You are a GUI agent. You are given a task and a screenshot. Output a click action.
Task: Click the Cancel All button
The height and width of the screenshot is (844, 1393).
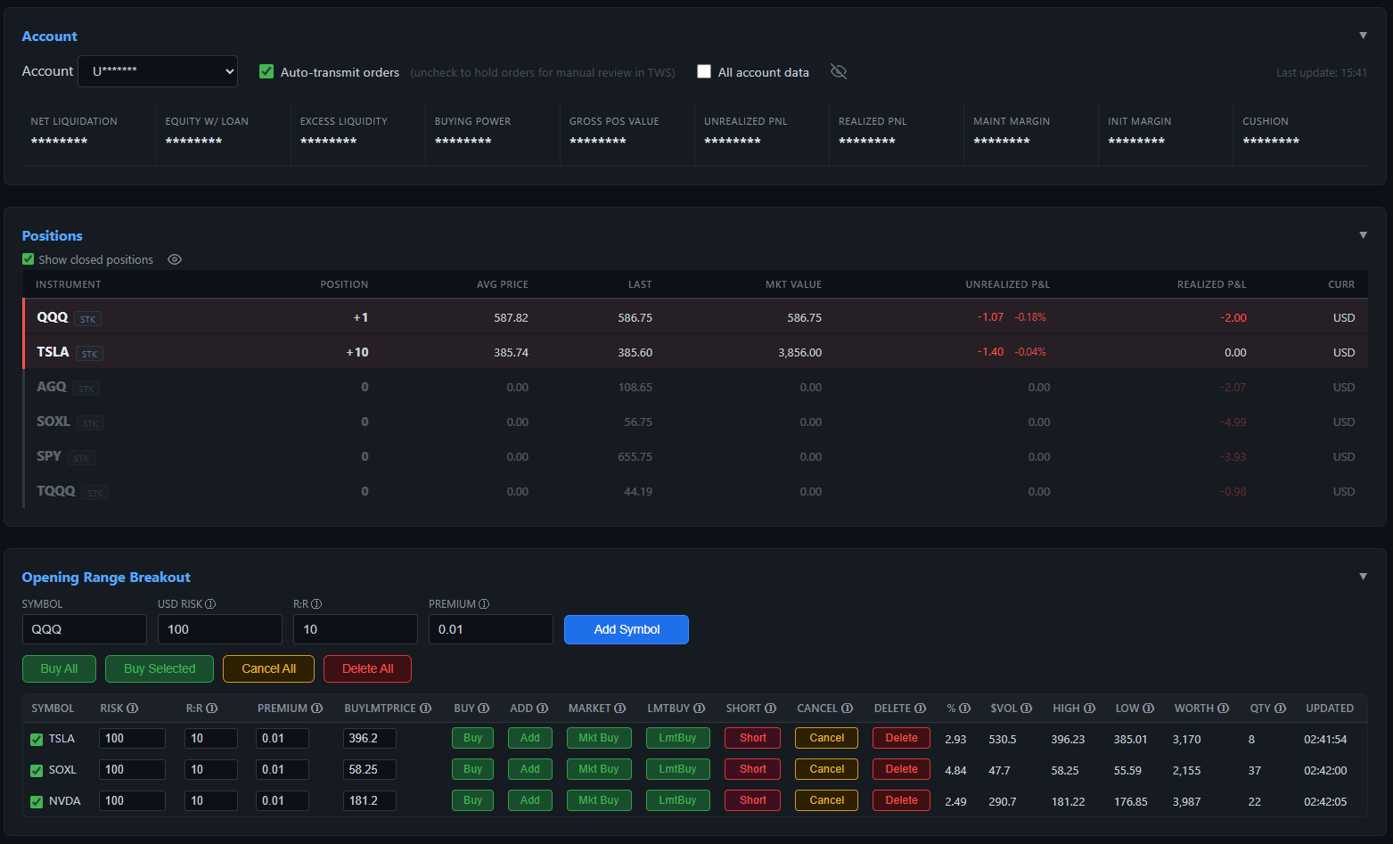pyautogui.click(x=268, y=668)
